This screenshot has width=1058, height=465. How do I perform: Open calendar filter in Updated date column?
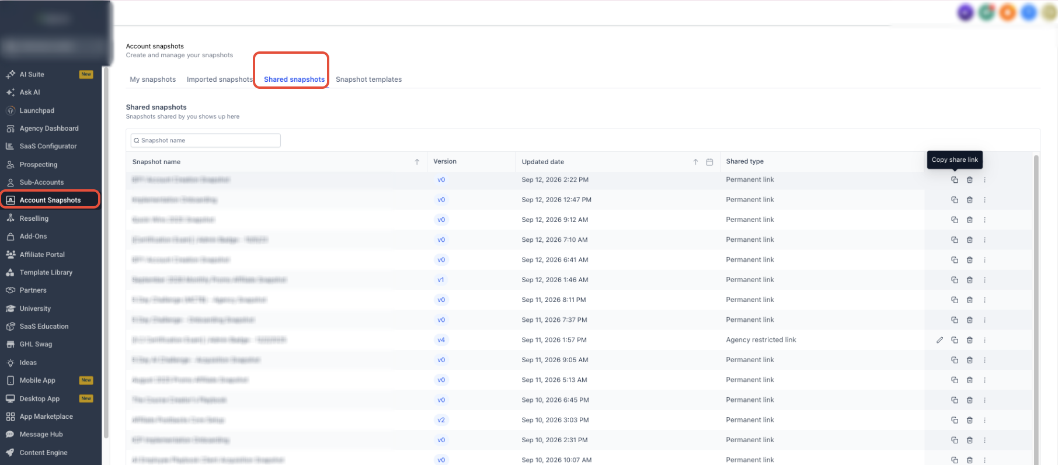(x=709, y=162)
